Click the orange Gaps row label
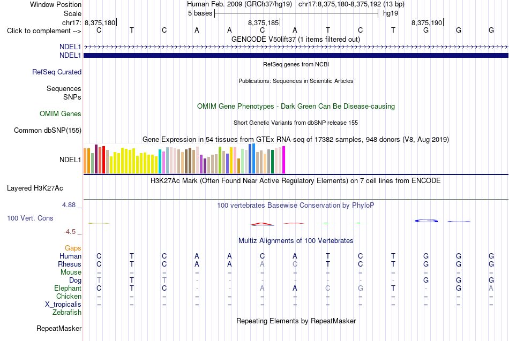Viewport: 509px width, 341px height. (x=73, y=248)
